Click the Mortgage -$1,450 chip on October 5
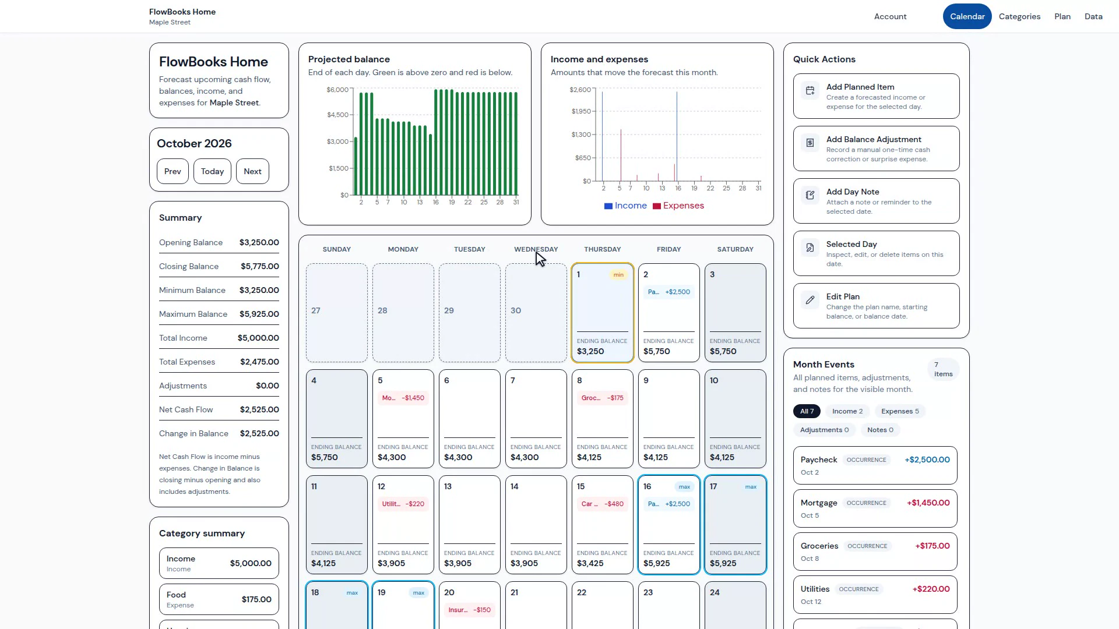1119x629 pixels. click(x=403, y=398)
